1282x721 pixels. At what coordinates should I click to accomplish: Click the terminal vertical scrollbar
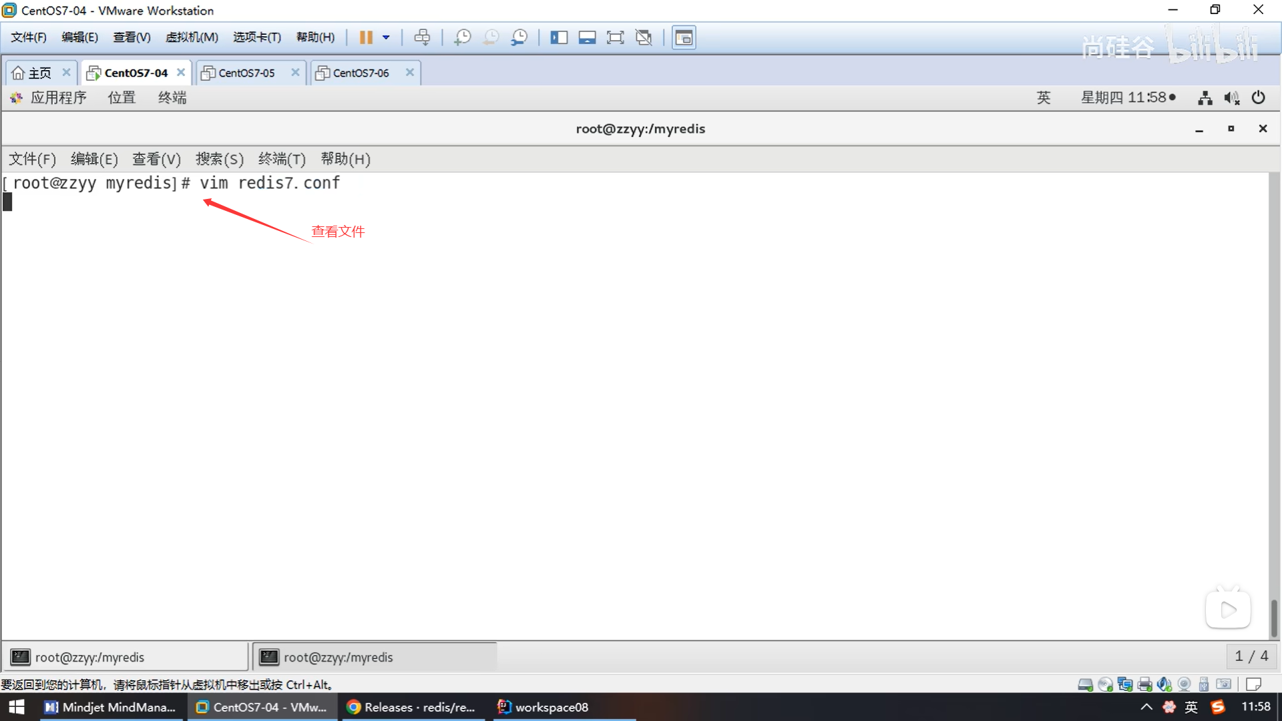coord(1274,618)
